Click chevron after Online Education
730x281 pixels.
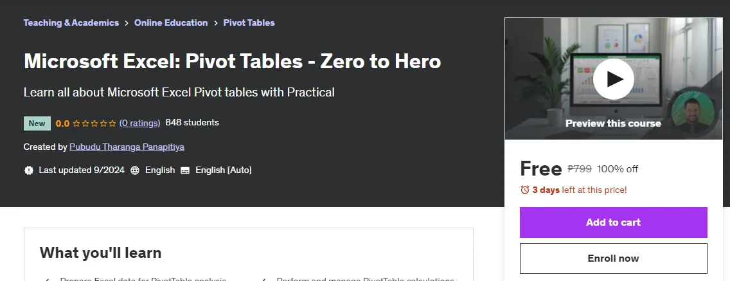click(x=215, y=23)
